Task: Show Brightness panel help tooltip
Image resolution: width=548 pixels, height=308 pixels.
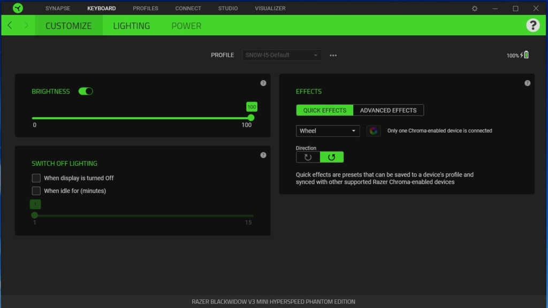Action: click(x=263, y=83)
